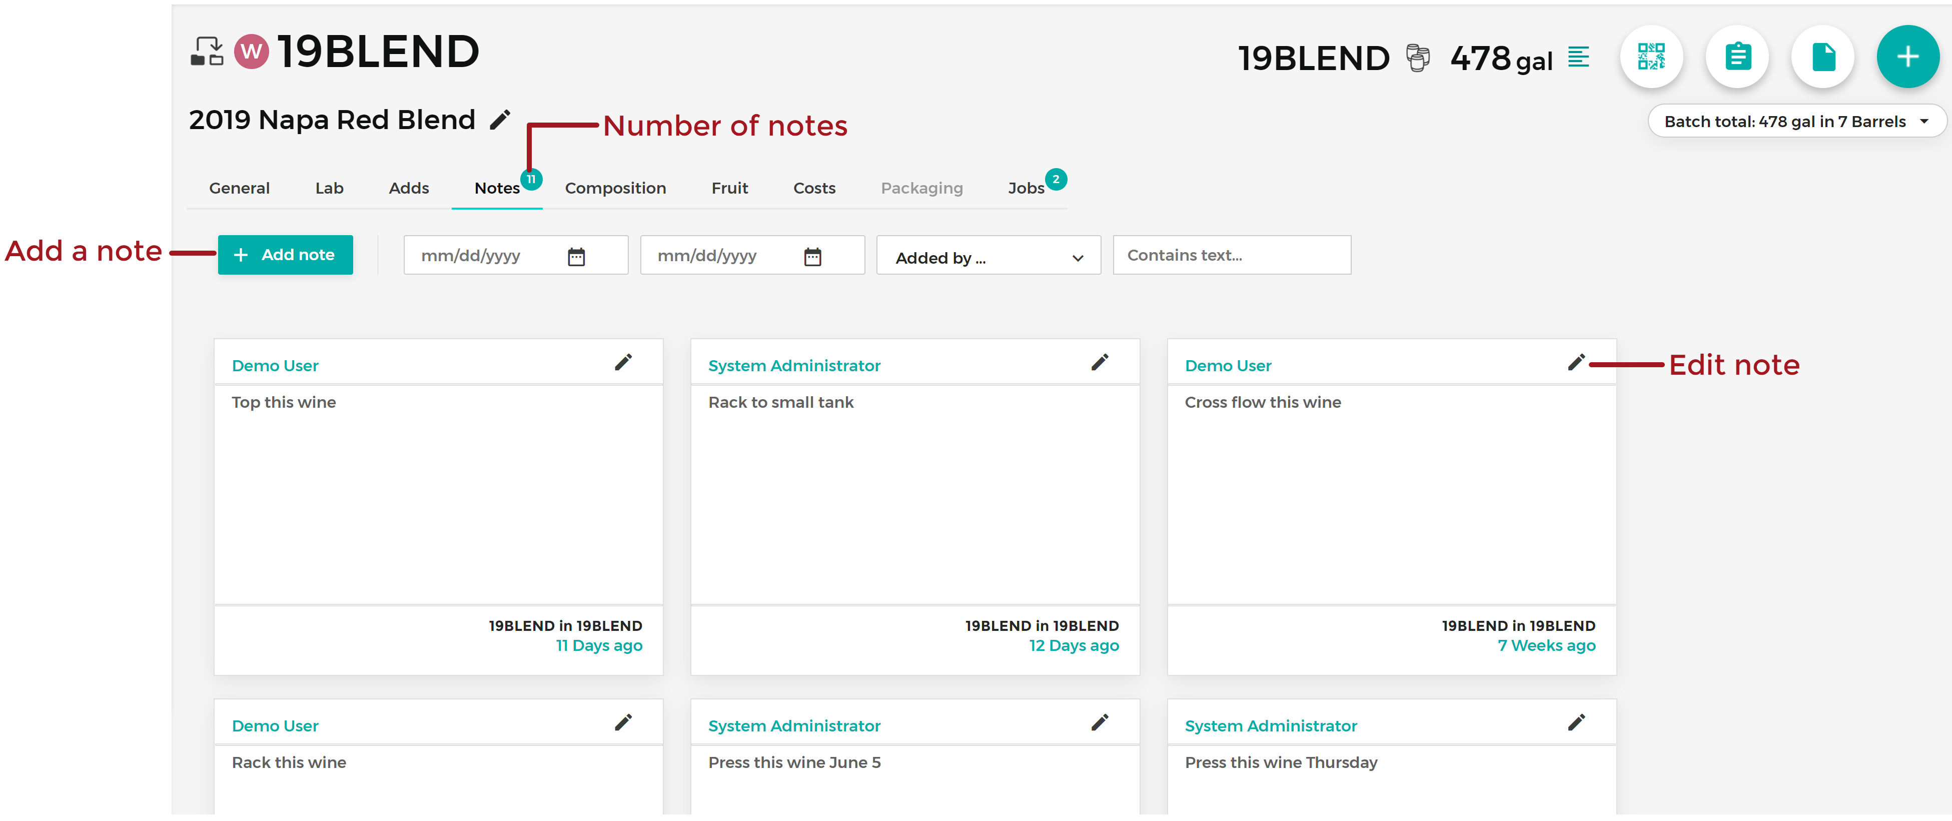Screen dimensions: 1952x821
Task: Edit the 'Press this wine June 5' note
Action: point(1100,722)
